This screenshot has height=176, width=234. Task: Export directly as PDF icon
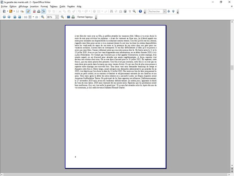click(x=34, y=11)
